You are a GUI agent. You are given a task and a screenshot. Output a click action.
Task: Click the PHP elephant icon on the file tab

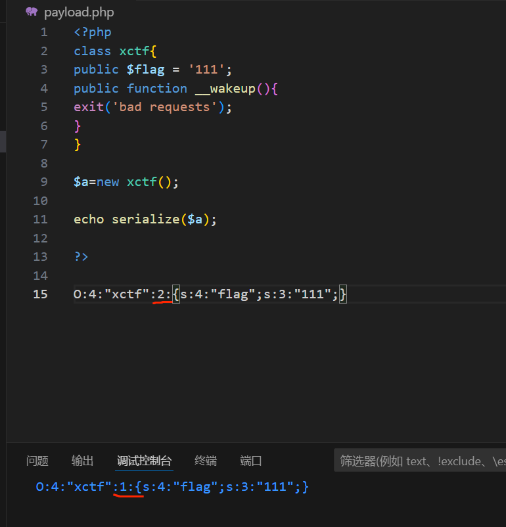click(32, 12)
